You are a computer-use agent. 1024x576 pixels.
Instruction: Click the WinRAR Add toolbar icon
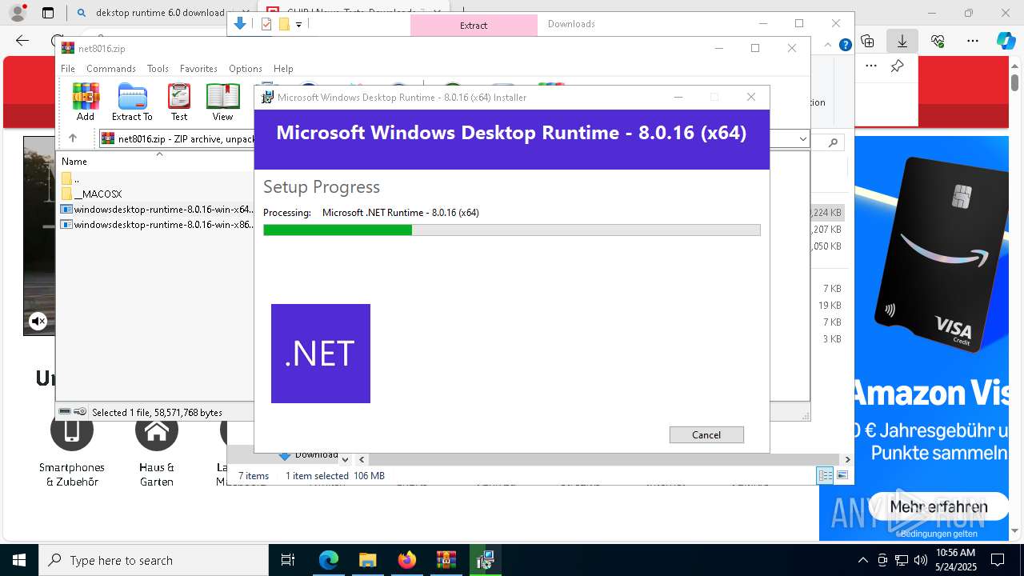(x=86, y=102)
